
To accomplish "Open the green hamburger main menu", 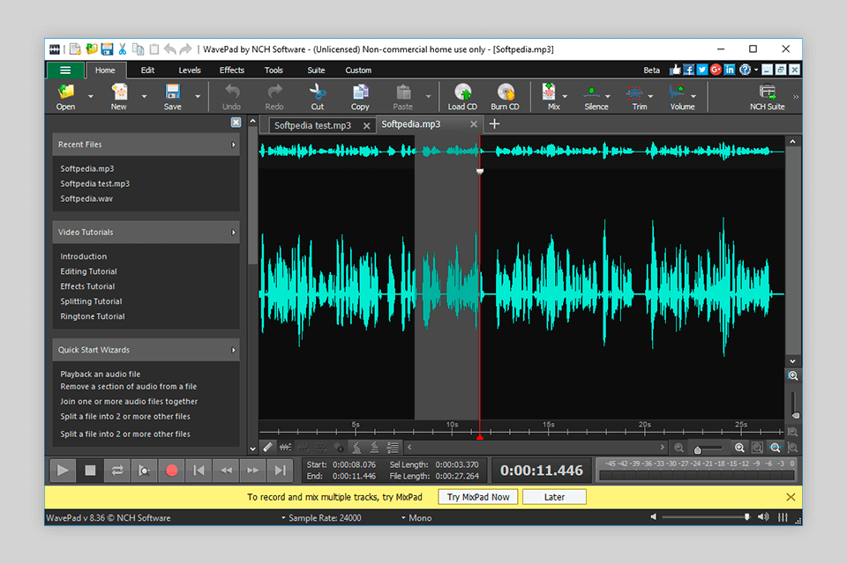I will 64,70.
